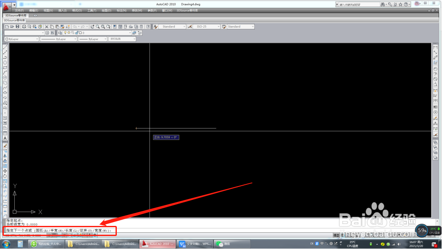Screen dimensions: 442x249
Task: Open the QuickCalc calculator icon
Action: click(x=142, y=26)
